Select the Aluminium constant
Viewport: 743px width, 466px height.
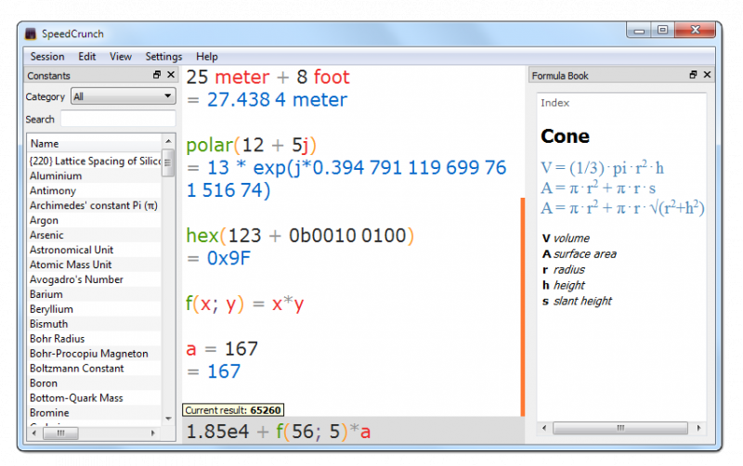tap(95, 175)
